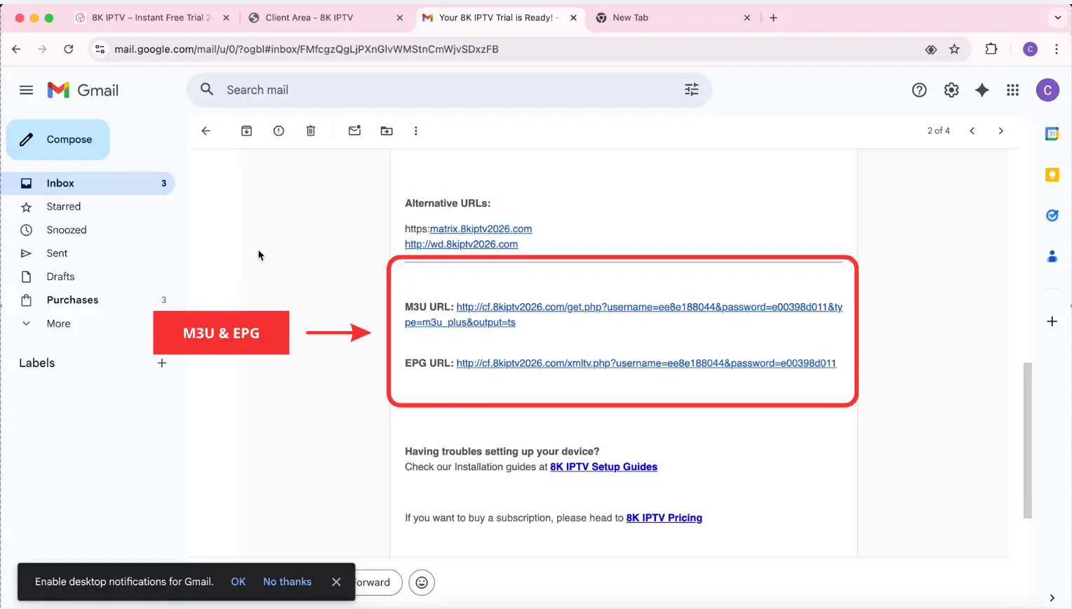Screen dimensions: 1072x609
Task: Bookmark this page star icon
Action: coord(954,49)
